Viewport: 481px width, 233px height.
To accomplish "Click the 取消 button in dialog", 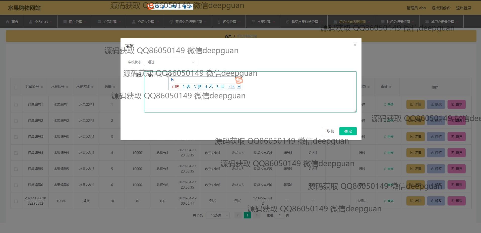I will pos(330,131).
